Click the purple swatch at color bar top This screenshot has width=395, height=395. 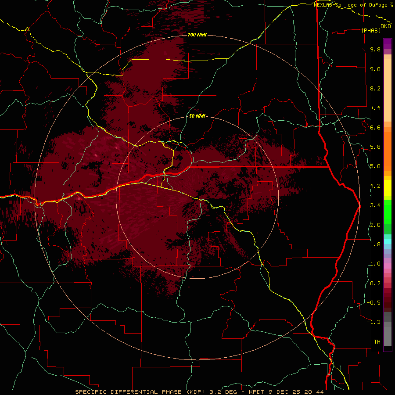tap(388, 44)
